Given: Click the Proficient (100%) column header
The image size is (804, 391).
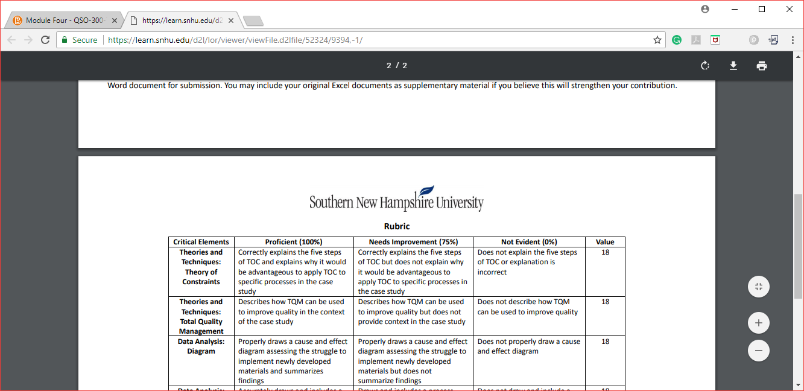Looking at the screenshot, I should click(294, 242).
